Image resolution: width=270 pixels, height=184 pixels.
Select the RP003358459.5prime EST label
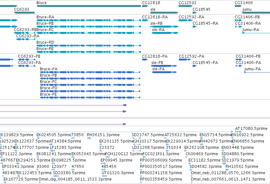161,179
